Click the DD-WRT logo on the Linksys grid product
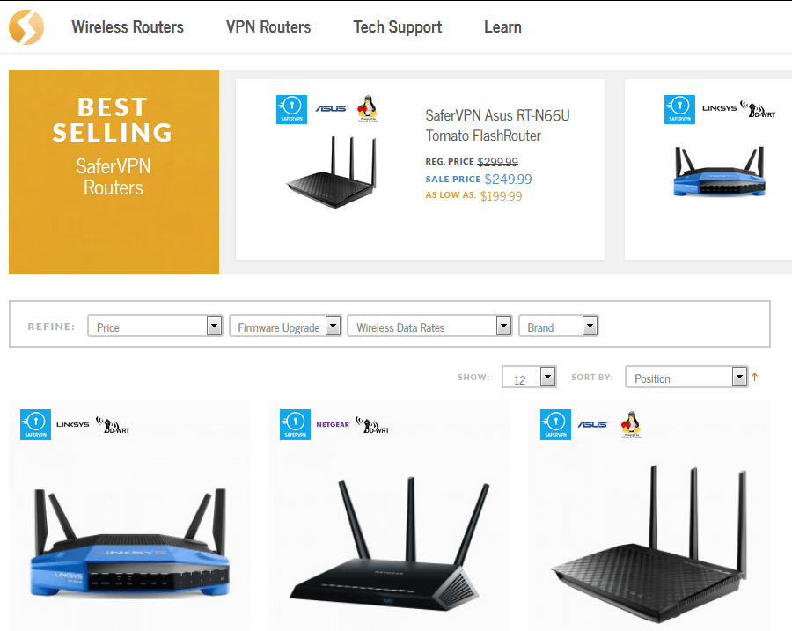 click(x=114, y=425)
